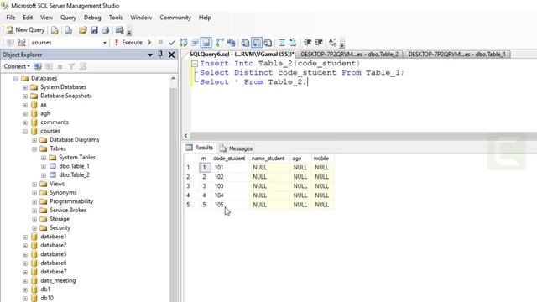Open the Debug menu
Image resolution: width=537 pixels, height=302 pixels.
[x=92, y=18]
